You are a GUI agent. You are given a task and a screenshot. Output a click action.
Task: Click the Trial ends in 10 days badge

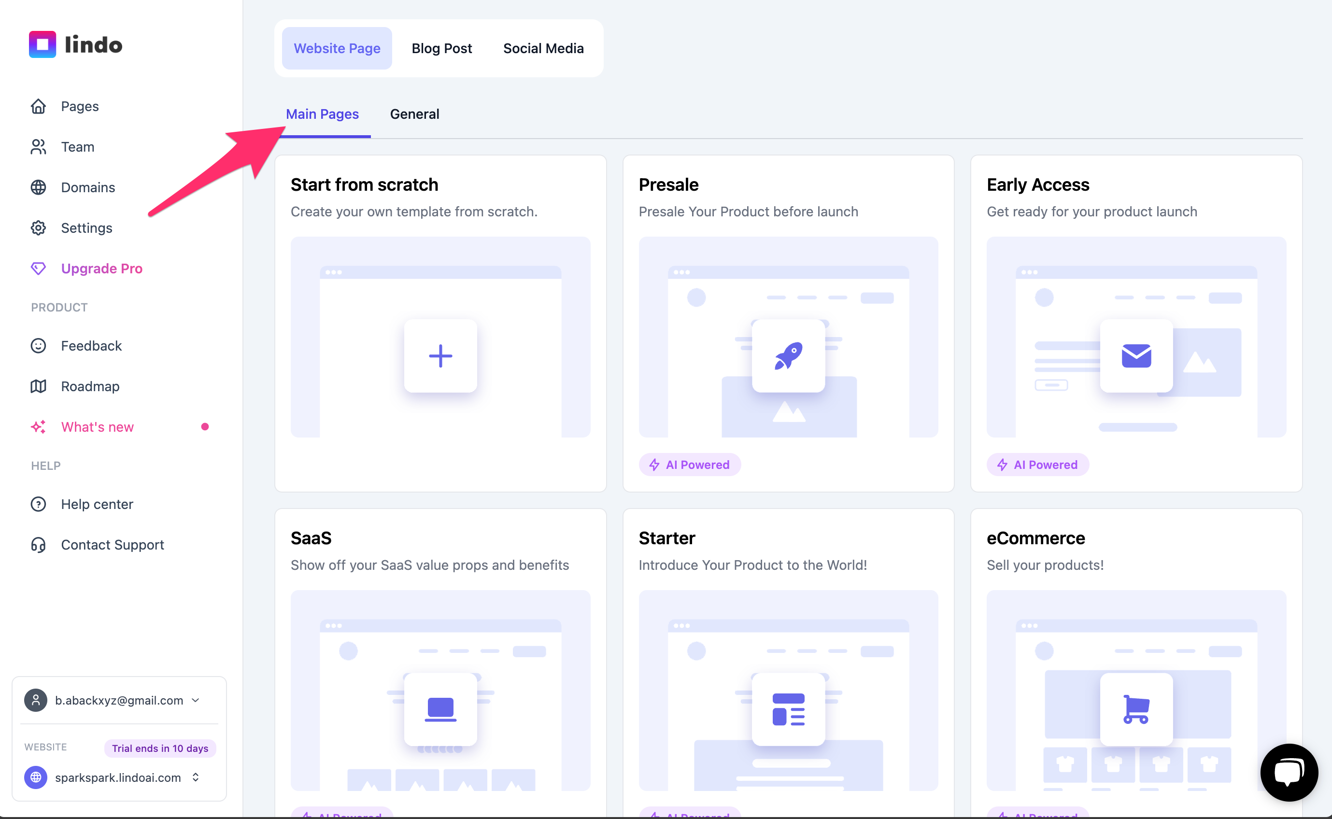[x=160, y=748]
